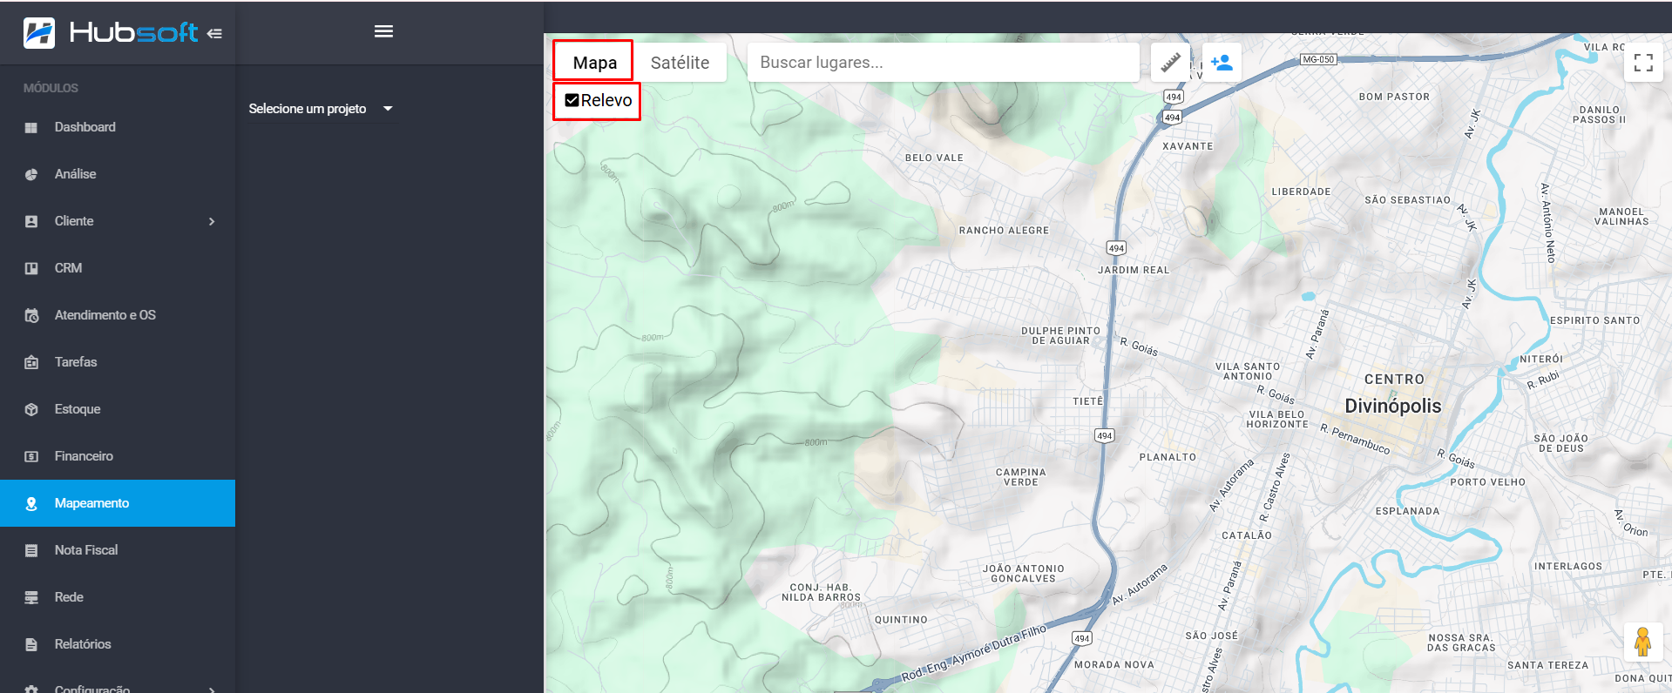The height and width of the screenshot is (693, 1672).
Task: Expand the Cliente submenu chevron
Action: point(212,221)
